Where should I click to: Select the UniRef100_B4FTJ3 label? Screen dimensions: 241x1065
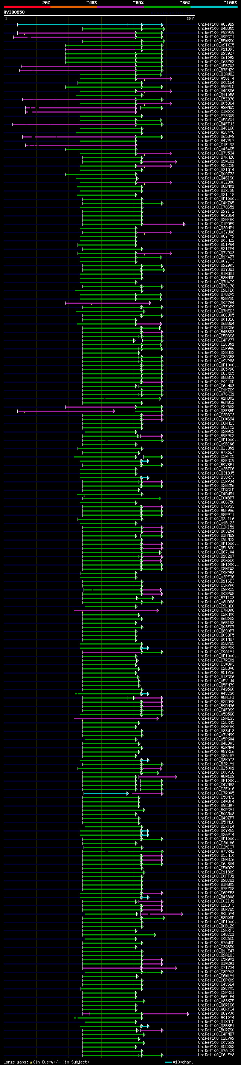[216, 124]
